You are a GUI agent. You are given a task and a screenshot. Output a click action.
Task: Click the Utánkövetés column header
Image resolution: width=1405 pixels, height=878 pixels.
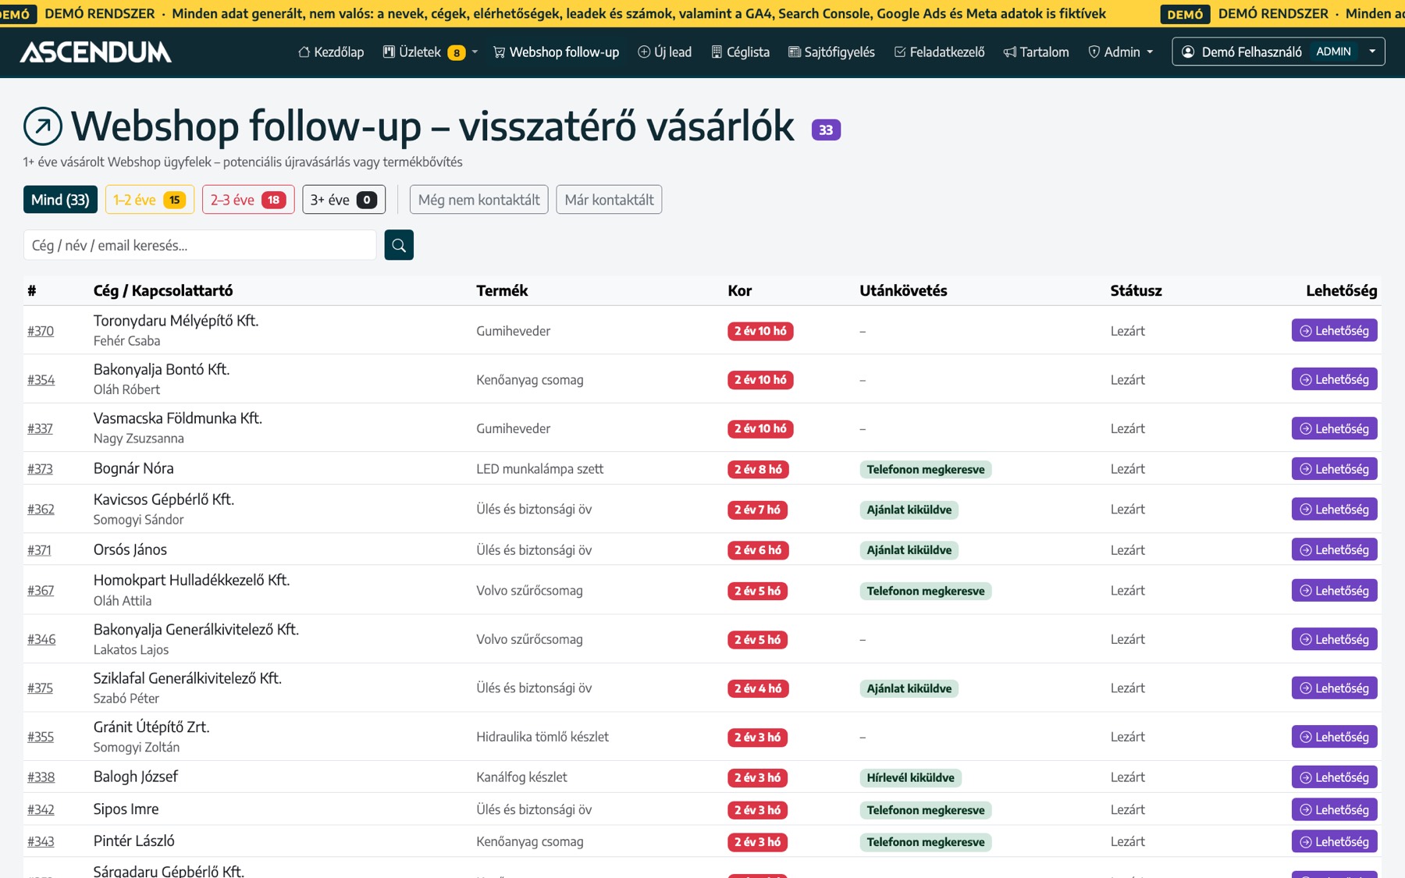pos(903,290)
